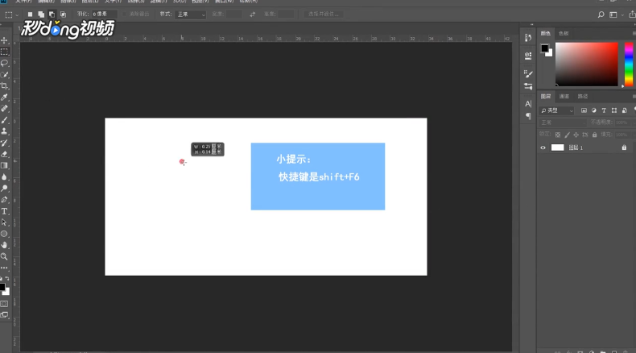Click the 选择并遮住 button
The height and width of the screenshot is (353, 636).
point(324,15)
